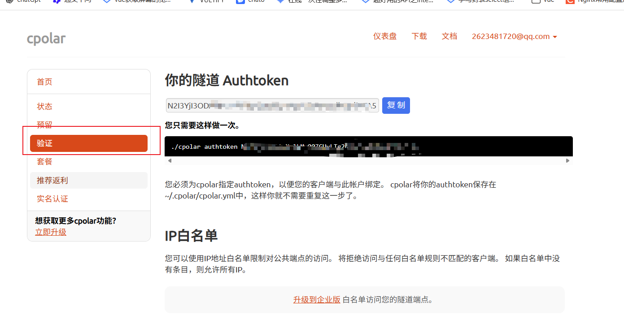Select the highlighted 验证 sidebar item
624x328 pixels.
[89, 143]
